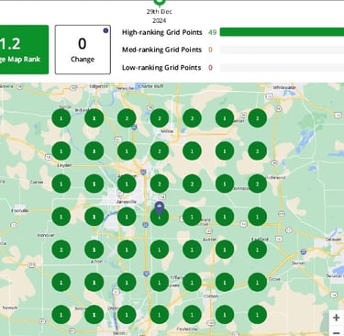Click the High-ranking count 49
344x336 pixels.
point(212,32)
